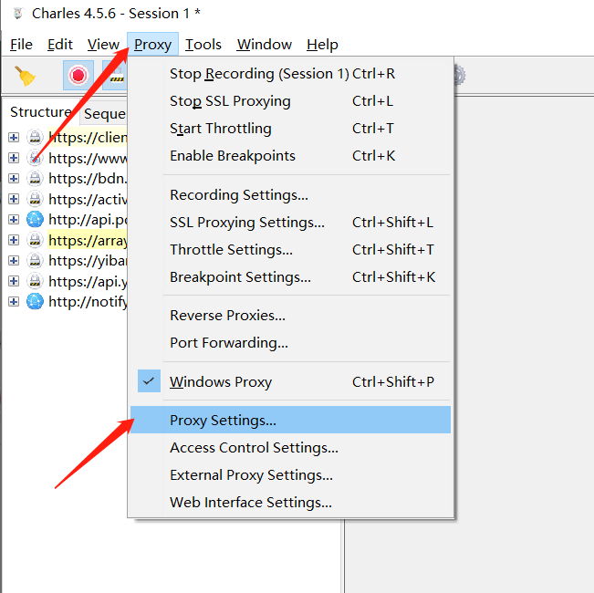Viewport: 594px width, 593px height.
Task: Expand the https://array tree node
Action: click(14, 240)
